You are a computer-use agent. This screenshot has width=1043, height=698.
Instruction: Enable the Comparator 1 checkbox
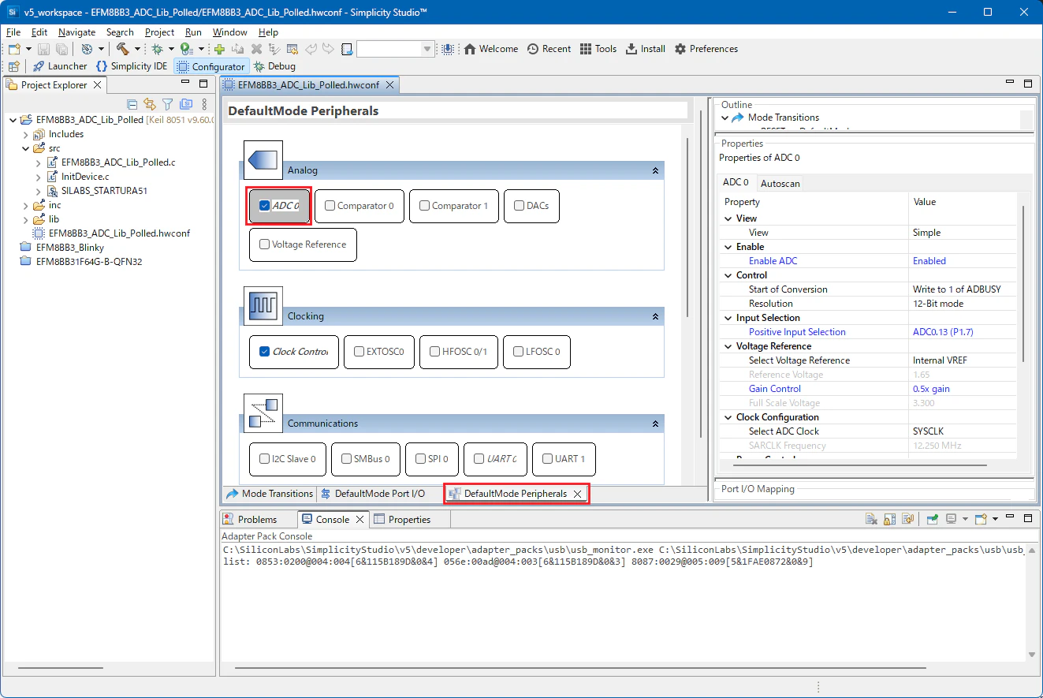pyautogui.click(x=425, y=206)
